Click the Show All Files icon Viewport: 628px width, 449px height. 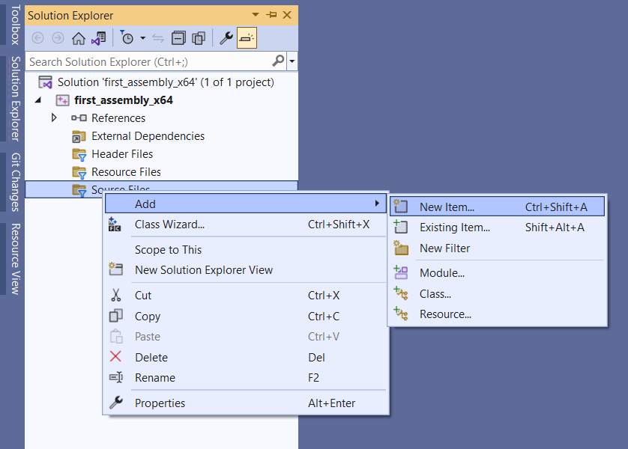coord(199,38)
